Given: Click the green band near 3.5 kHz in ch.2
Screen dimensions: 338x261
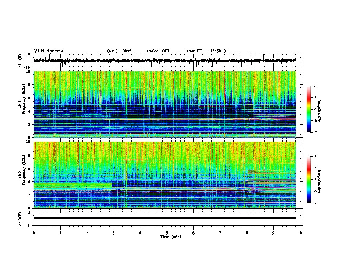Looking at the screenshot, I should pos(73,185).
